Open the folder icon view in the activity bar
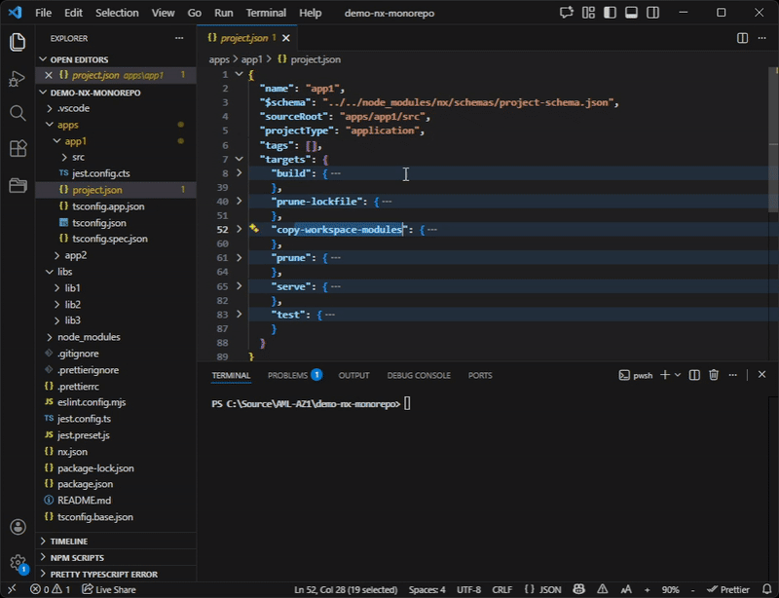779x598 pixels. click(x=18, y=185)
